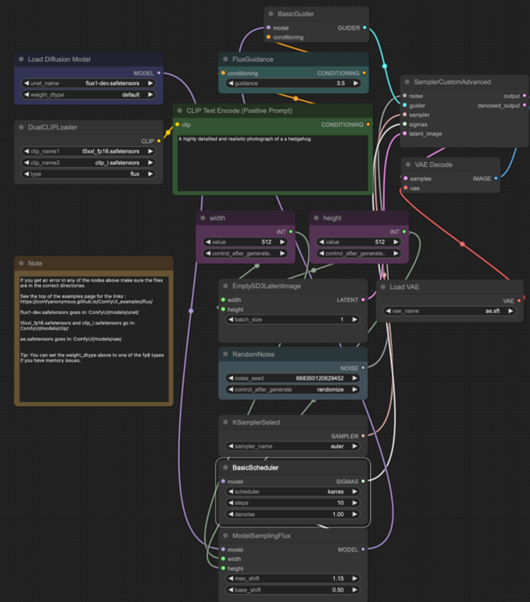Click the clip input port on CLIP Text Encode

(178, 124)
